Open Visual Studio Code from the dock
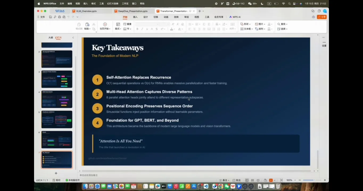 click(x=206, y=186)
